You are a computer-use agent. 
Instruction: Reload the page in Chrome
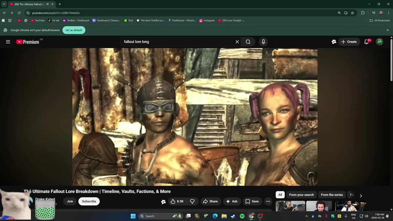(19, 13)
